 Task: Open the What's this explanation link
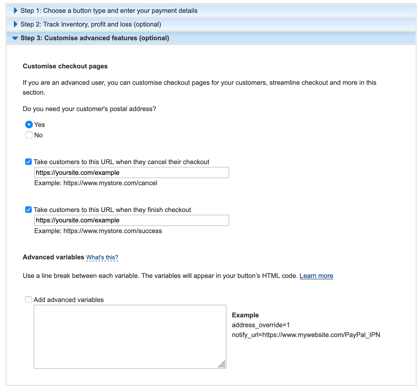[x=102, y=257]
